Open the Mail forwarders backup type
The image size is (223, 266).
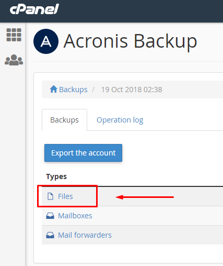(x=85, y=235)
